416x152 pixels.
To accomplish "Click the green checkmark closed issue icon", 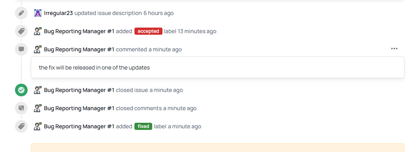I will 21,90.
